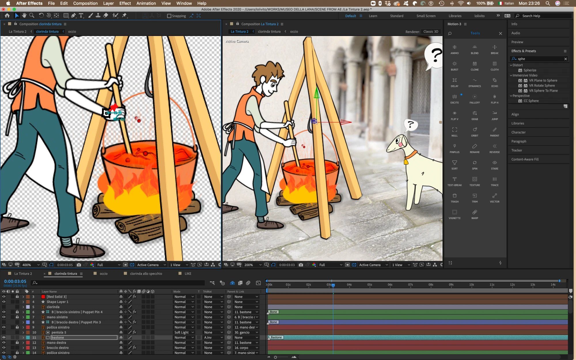Select the Horizontal Type tool
Image resolution: width=576 pixels, height=360 pixels.
[81, 16]
